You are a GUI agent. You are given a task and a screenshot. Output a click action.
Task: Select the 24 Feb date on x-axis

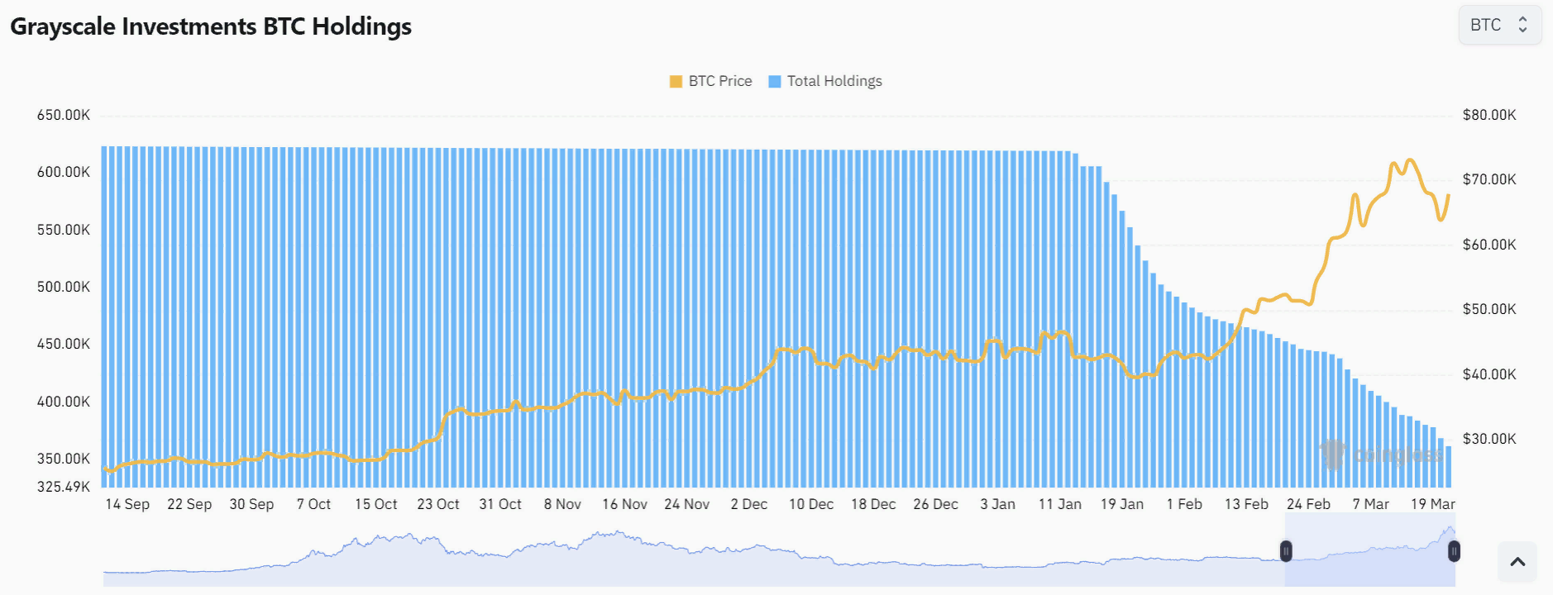click(1308, 504)
